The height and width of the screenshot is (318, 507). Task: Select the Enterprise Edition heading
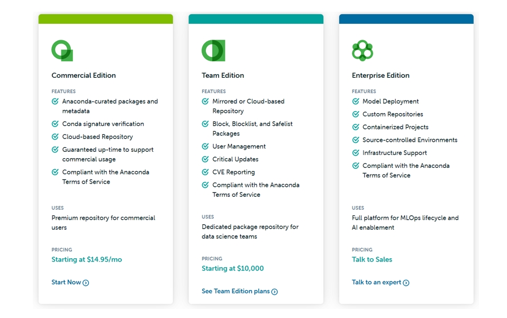point(381,75)
